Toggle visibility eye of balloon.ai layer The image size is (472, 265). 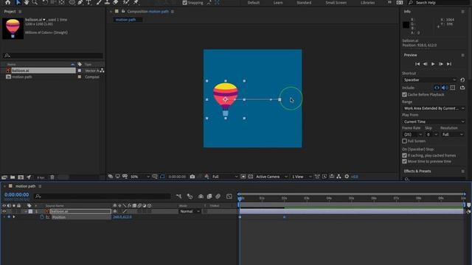[x=4, y=211]
